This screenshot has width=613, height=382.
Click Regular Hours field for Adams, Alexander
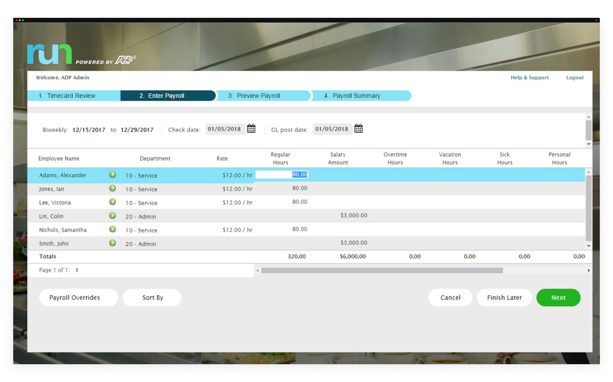coord(282,175)
